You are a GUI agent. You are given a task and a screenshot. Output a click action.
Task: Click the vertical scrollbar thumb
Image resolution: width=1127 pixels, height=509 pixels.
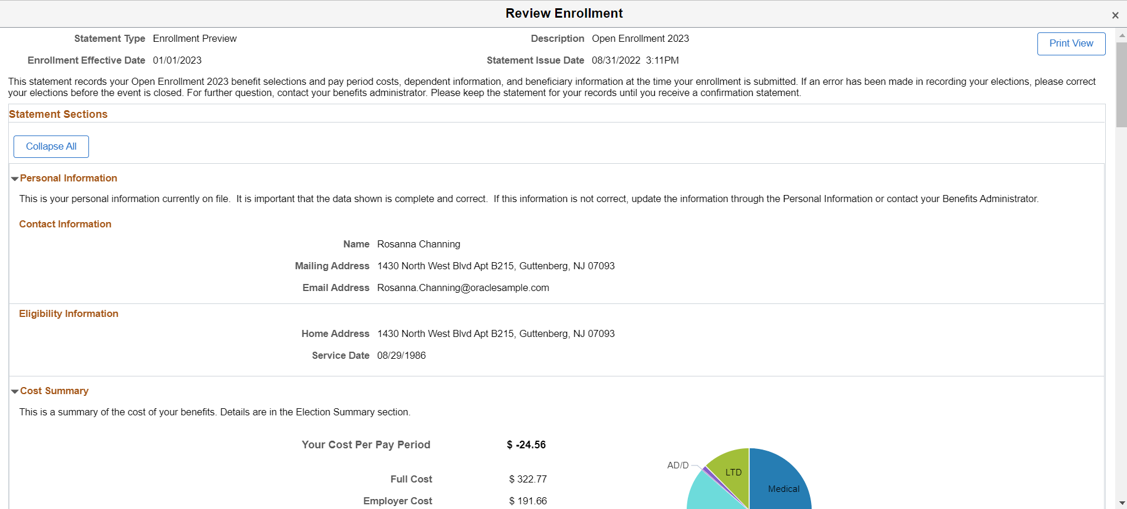(x=1122, y=84)
